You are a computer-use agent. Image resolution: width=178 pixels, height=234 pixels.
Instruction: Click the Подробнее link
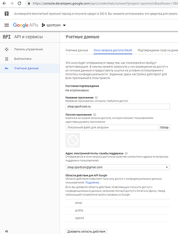[x=93, y=183]
